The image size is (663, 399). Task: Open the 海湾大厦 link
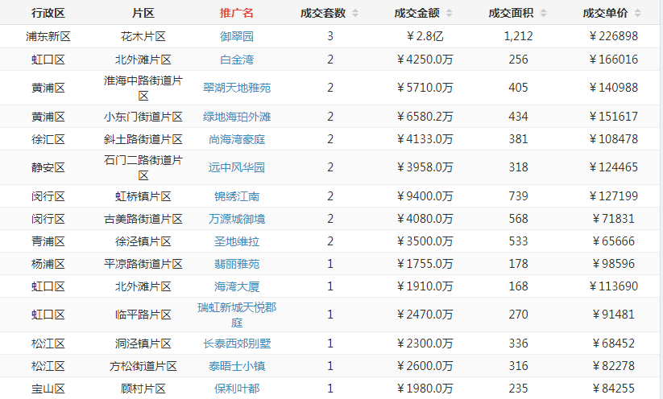click(236, 286)
